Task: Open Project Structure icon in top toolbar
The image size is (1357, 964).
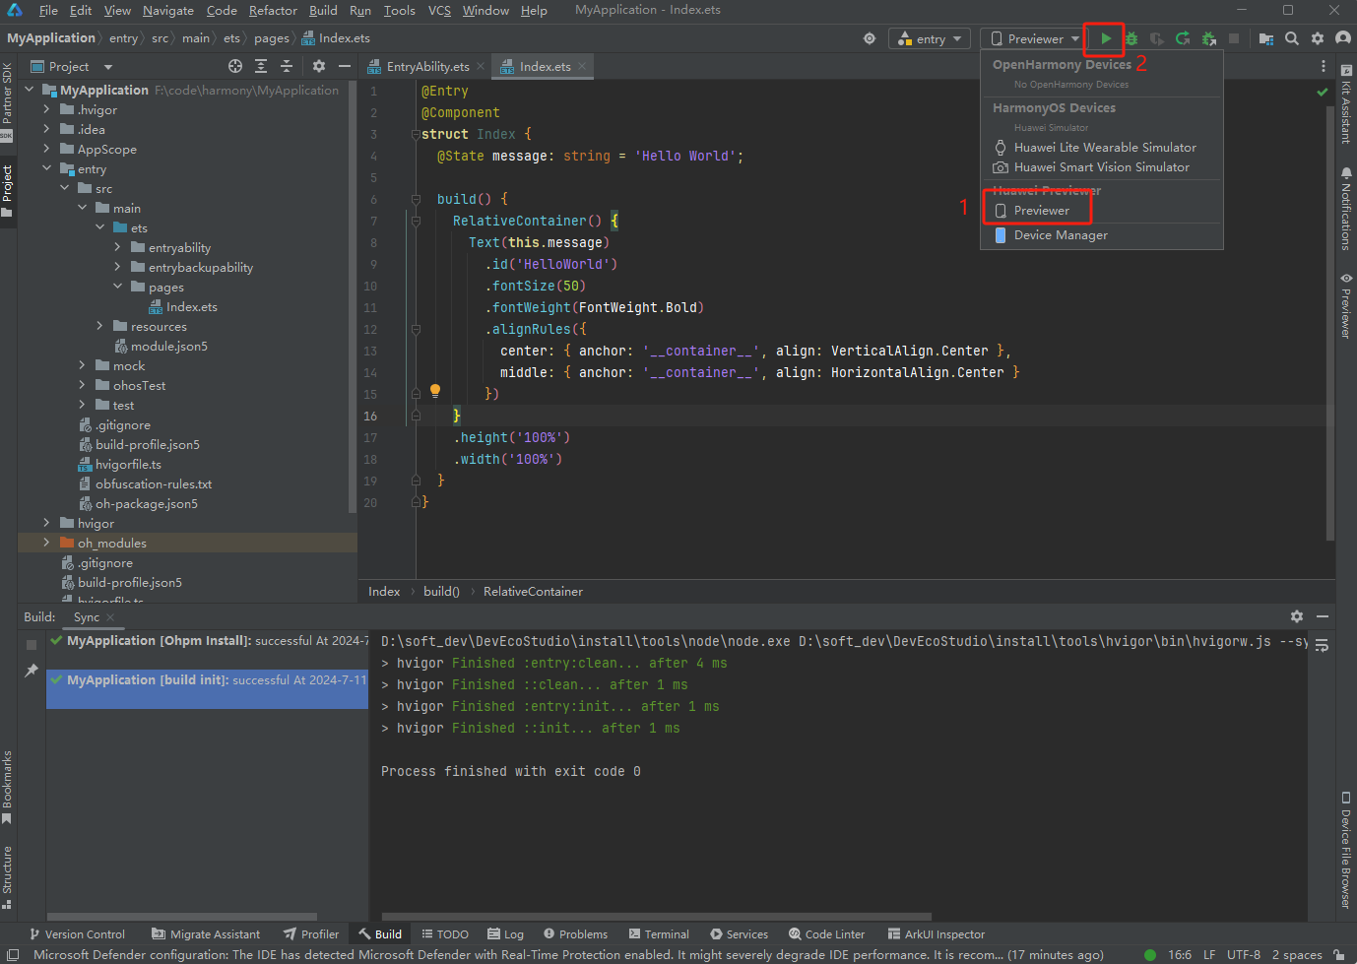Action: click(x=1266, y=38)
